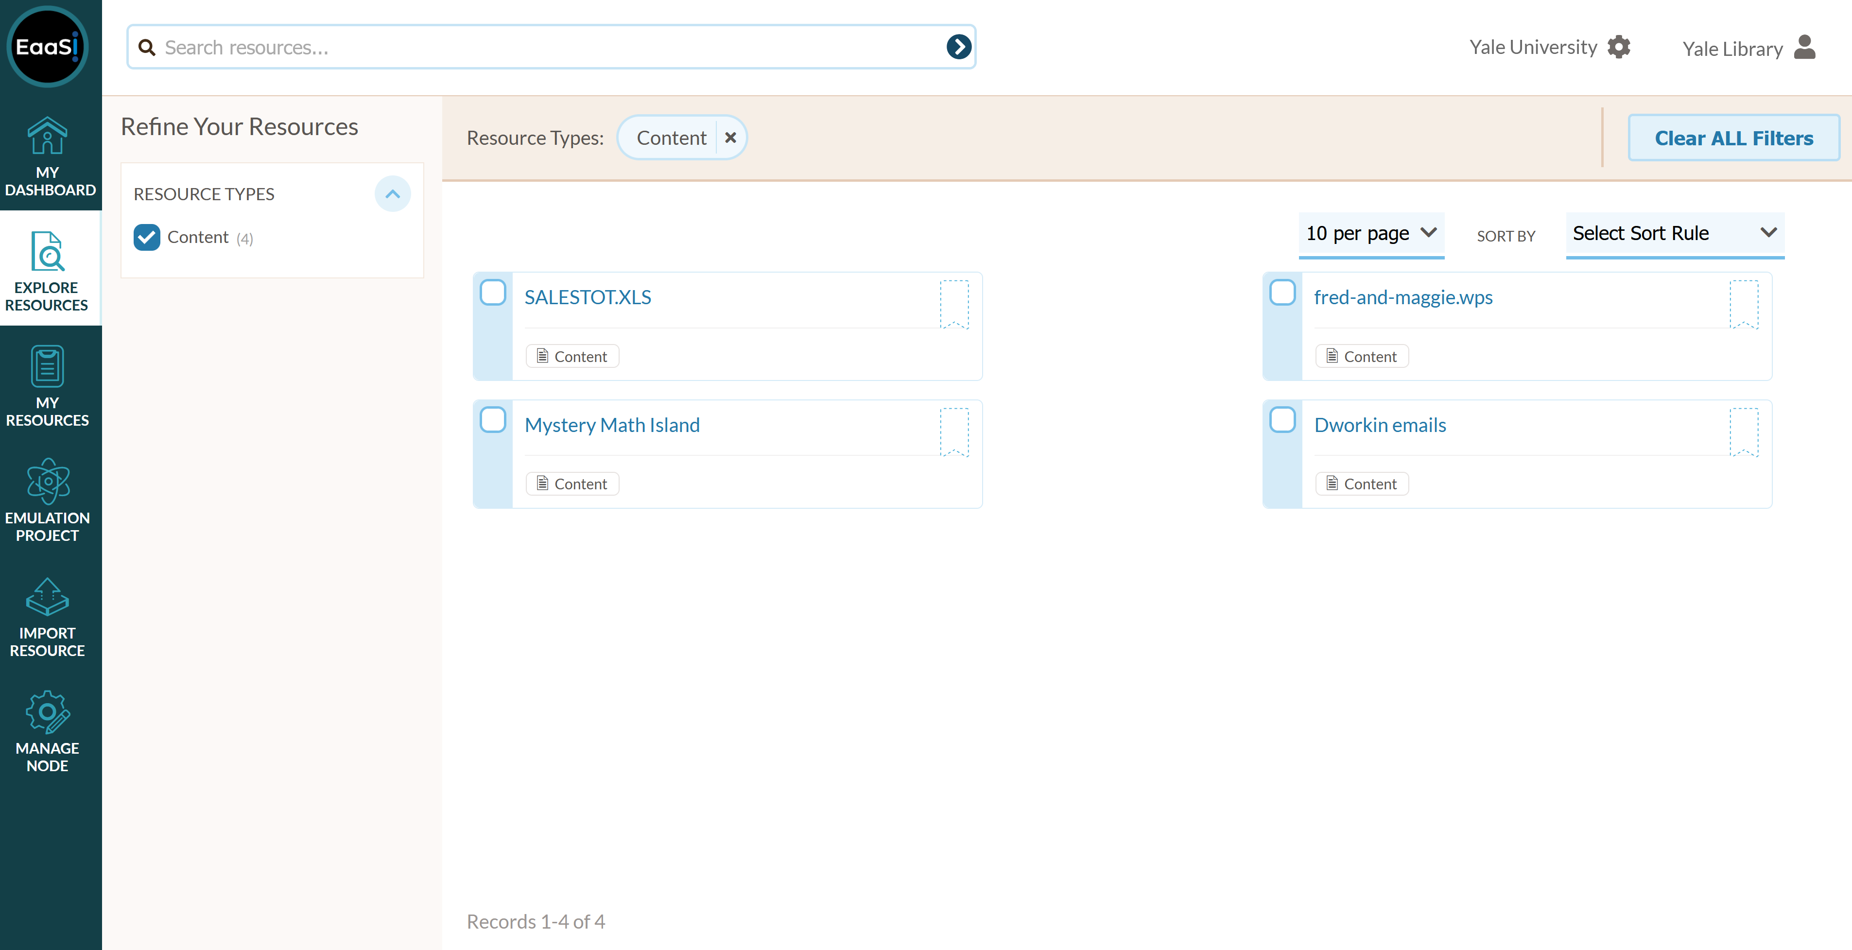Image resolution: width=1852 pixels, height=950 pixels.
Task: Switch to My Resources menu item
Action: click(x=48, y=386)
